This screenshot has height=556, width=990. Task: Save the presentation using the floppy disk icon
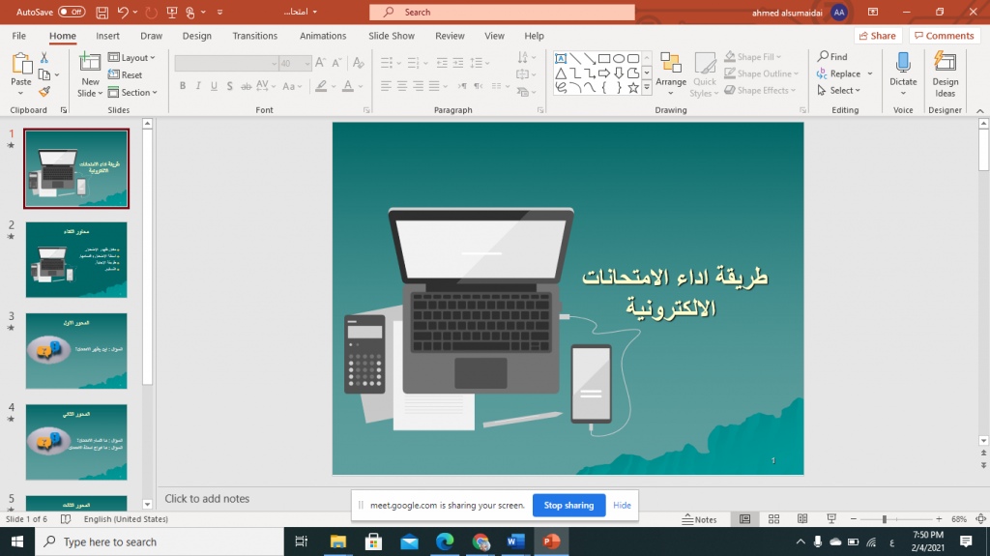click(102, 12)
